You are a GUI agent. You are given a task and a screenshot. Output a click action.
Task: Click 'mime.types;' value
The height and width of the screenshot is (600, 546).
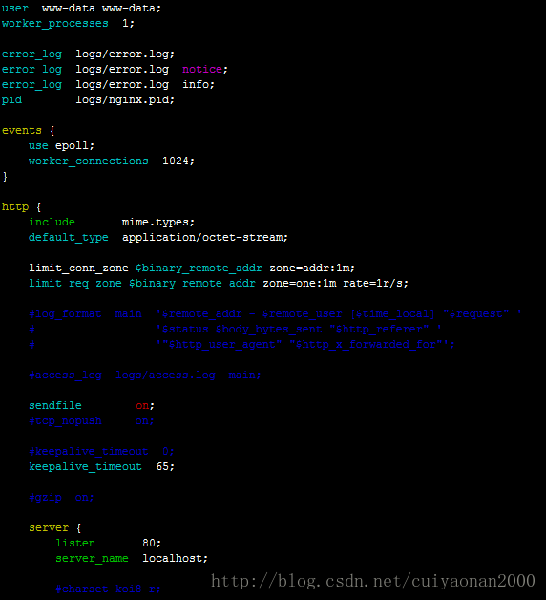click(x=158, y=223)
